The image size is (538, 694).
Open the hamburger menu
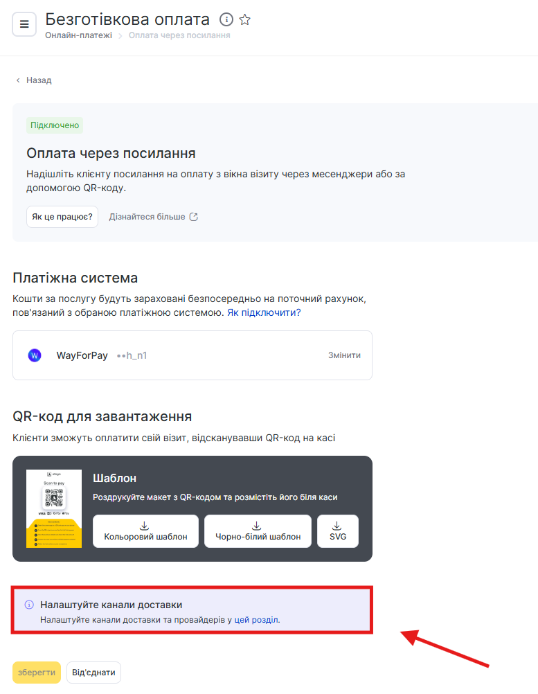click(x=24, y=24)
